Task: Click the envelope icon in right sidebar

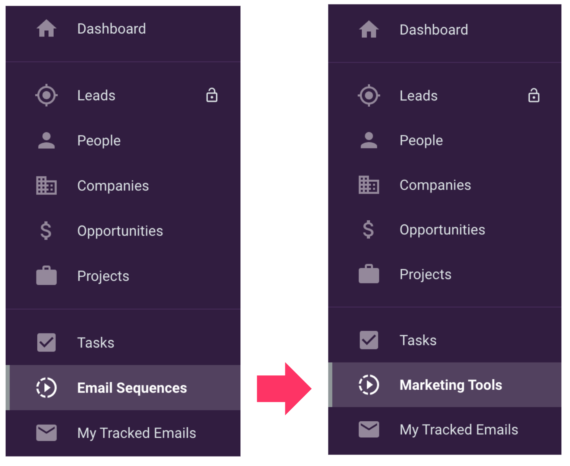Action: point(369,429)
